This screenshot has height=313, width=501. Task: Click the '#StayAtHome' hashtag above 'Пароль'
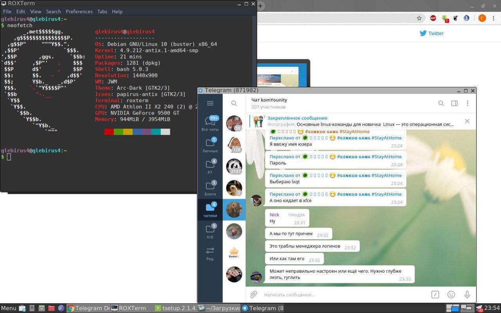point(386,156)
